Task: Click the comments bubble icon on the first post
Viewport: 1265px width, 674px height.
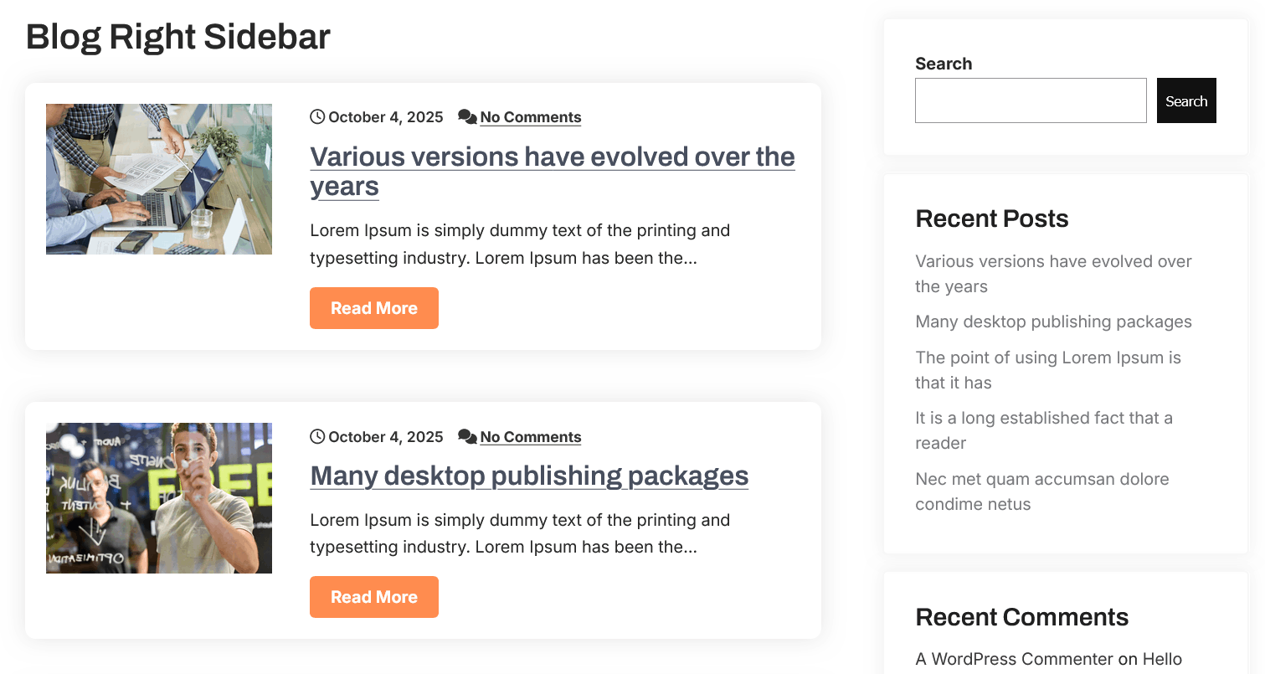Action: (467, 117)
